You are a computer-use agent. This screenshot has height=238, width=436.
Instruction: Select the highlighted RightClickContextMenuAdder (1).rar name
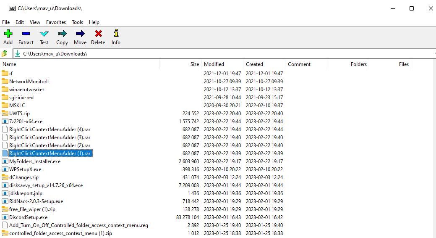coord(50,153)
